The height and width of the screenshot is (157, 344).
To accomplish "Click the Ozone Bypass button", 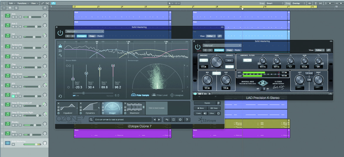I will [x=204, y=103].
